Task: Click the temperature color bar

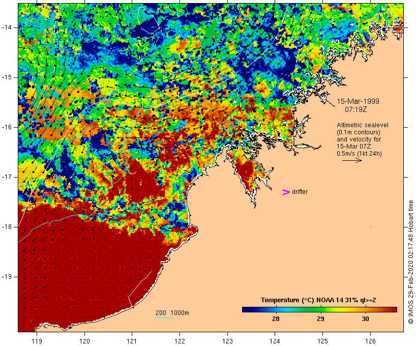Action: pos(319,309)
